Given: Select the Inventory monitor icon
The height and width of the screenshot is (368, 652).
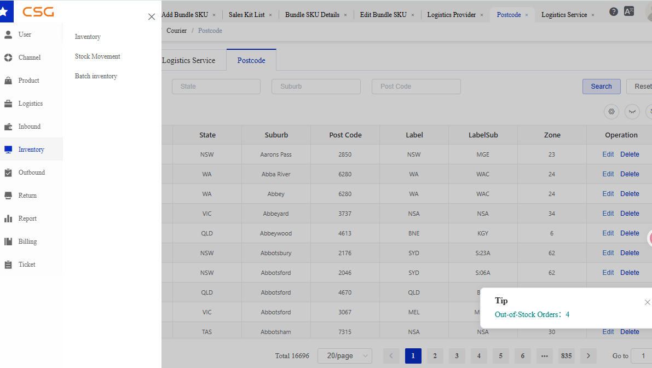Looking at the screenshot, I should click(8, 150).
